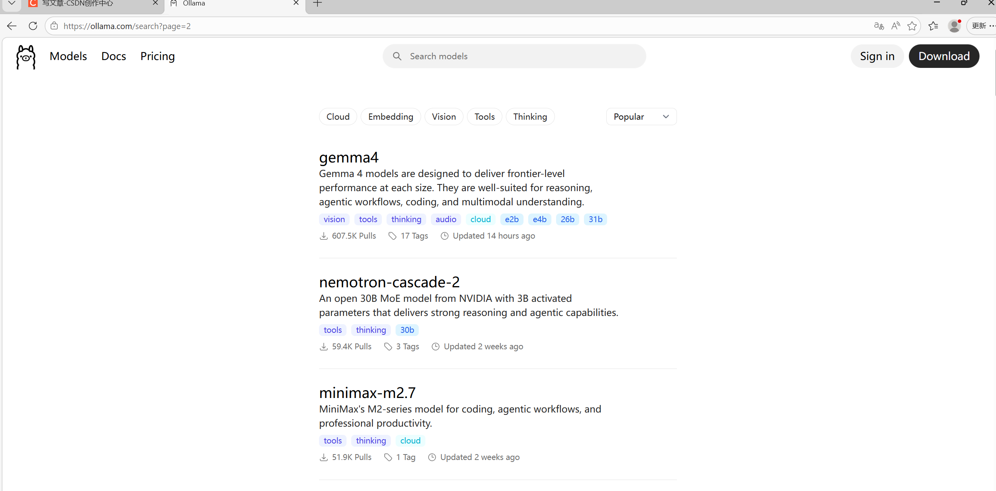Viewport: 996px width, 491px height.
Task: Add page to favorites star icon
Action: [x=912, y=26]
